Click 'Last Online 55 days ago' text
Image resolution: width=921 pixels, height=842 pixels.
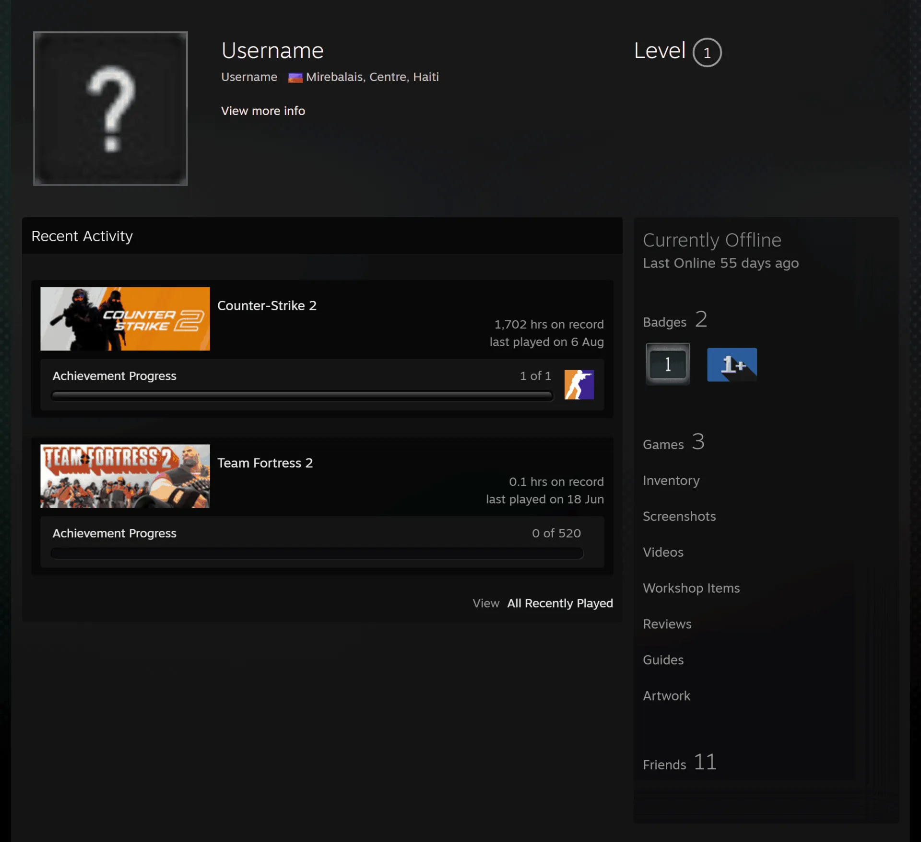[x=720, y=263]
